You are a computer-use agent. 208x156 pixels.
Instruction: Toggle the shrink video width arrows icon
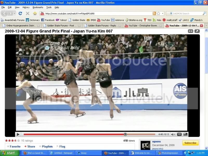(191, 31)
